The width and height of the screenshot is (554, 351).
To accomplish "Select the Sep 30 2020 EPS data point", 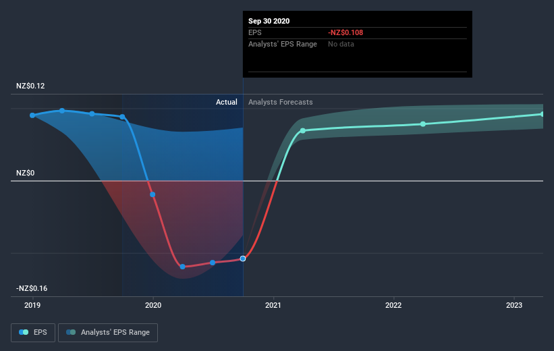I will point(243,259).
